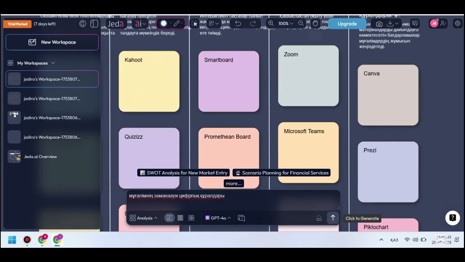Select the Piktochart sticky note
Viewport: 465px width, 262px height.
(x=388, y=225)
